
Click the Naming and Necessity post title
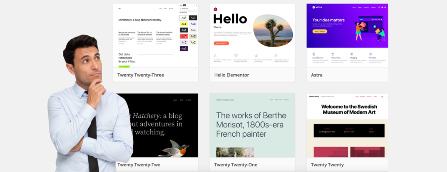[127, 33]
